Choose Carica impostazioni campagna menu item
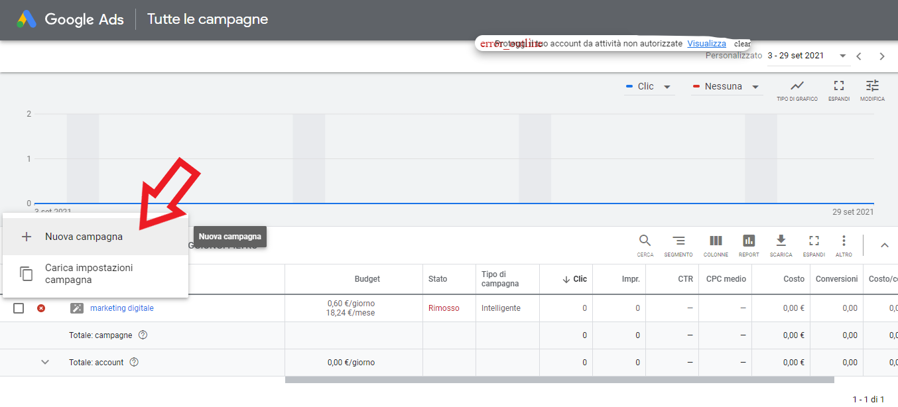Image resolution: width=898 pixels, height=407 pixels. (89, 274)
